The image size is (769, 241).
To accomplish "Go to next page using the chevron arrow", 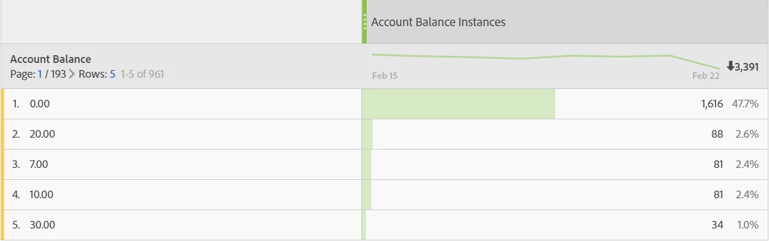I will 71,75.
